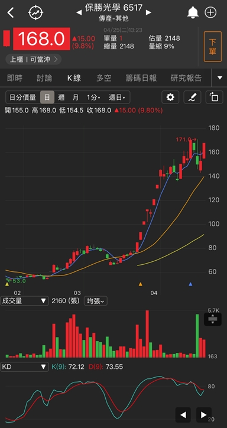The height and width of the screenshot is (428, 227).
Task: Tap blue triangle event marker
Action: tap(190, 284)
